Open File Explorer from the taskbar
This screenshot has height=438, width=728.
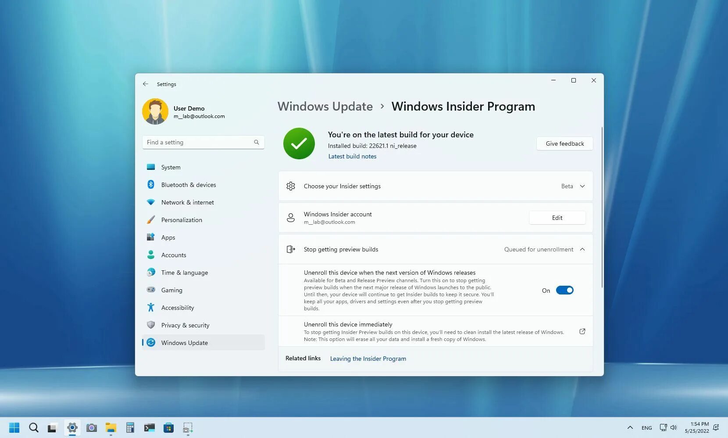pyautogui.click(x=111, y=427)
